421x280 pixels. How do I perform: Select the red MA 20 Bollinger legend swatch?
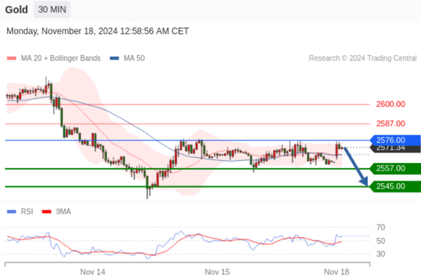[x=12, y=58]
